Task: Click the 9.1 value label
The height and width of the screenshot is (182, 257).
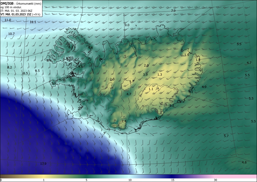Action: [69, 59]
